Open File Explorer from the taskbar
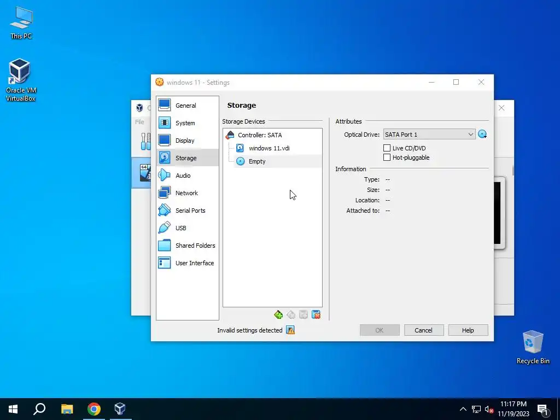 [67, 409]
